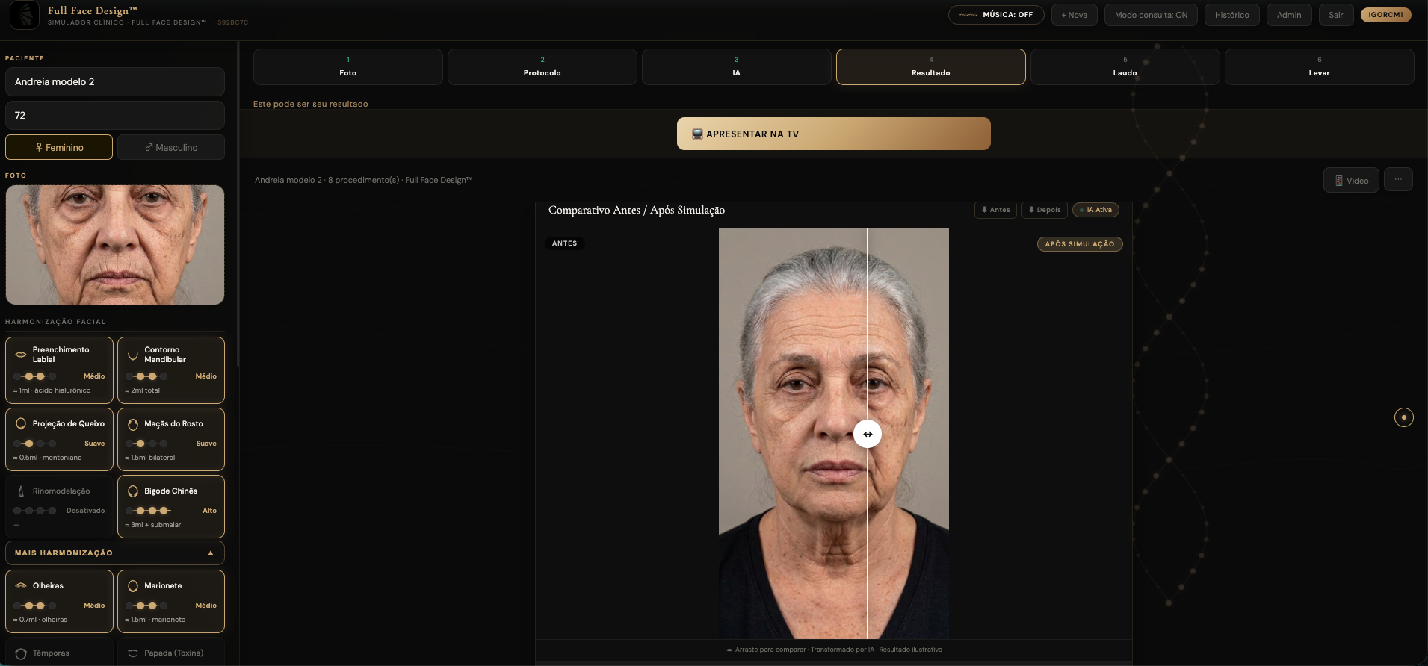1428x666 pixels.
Task: Click the Video button with phone icon
Action: [1351, 180]
